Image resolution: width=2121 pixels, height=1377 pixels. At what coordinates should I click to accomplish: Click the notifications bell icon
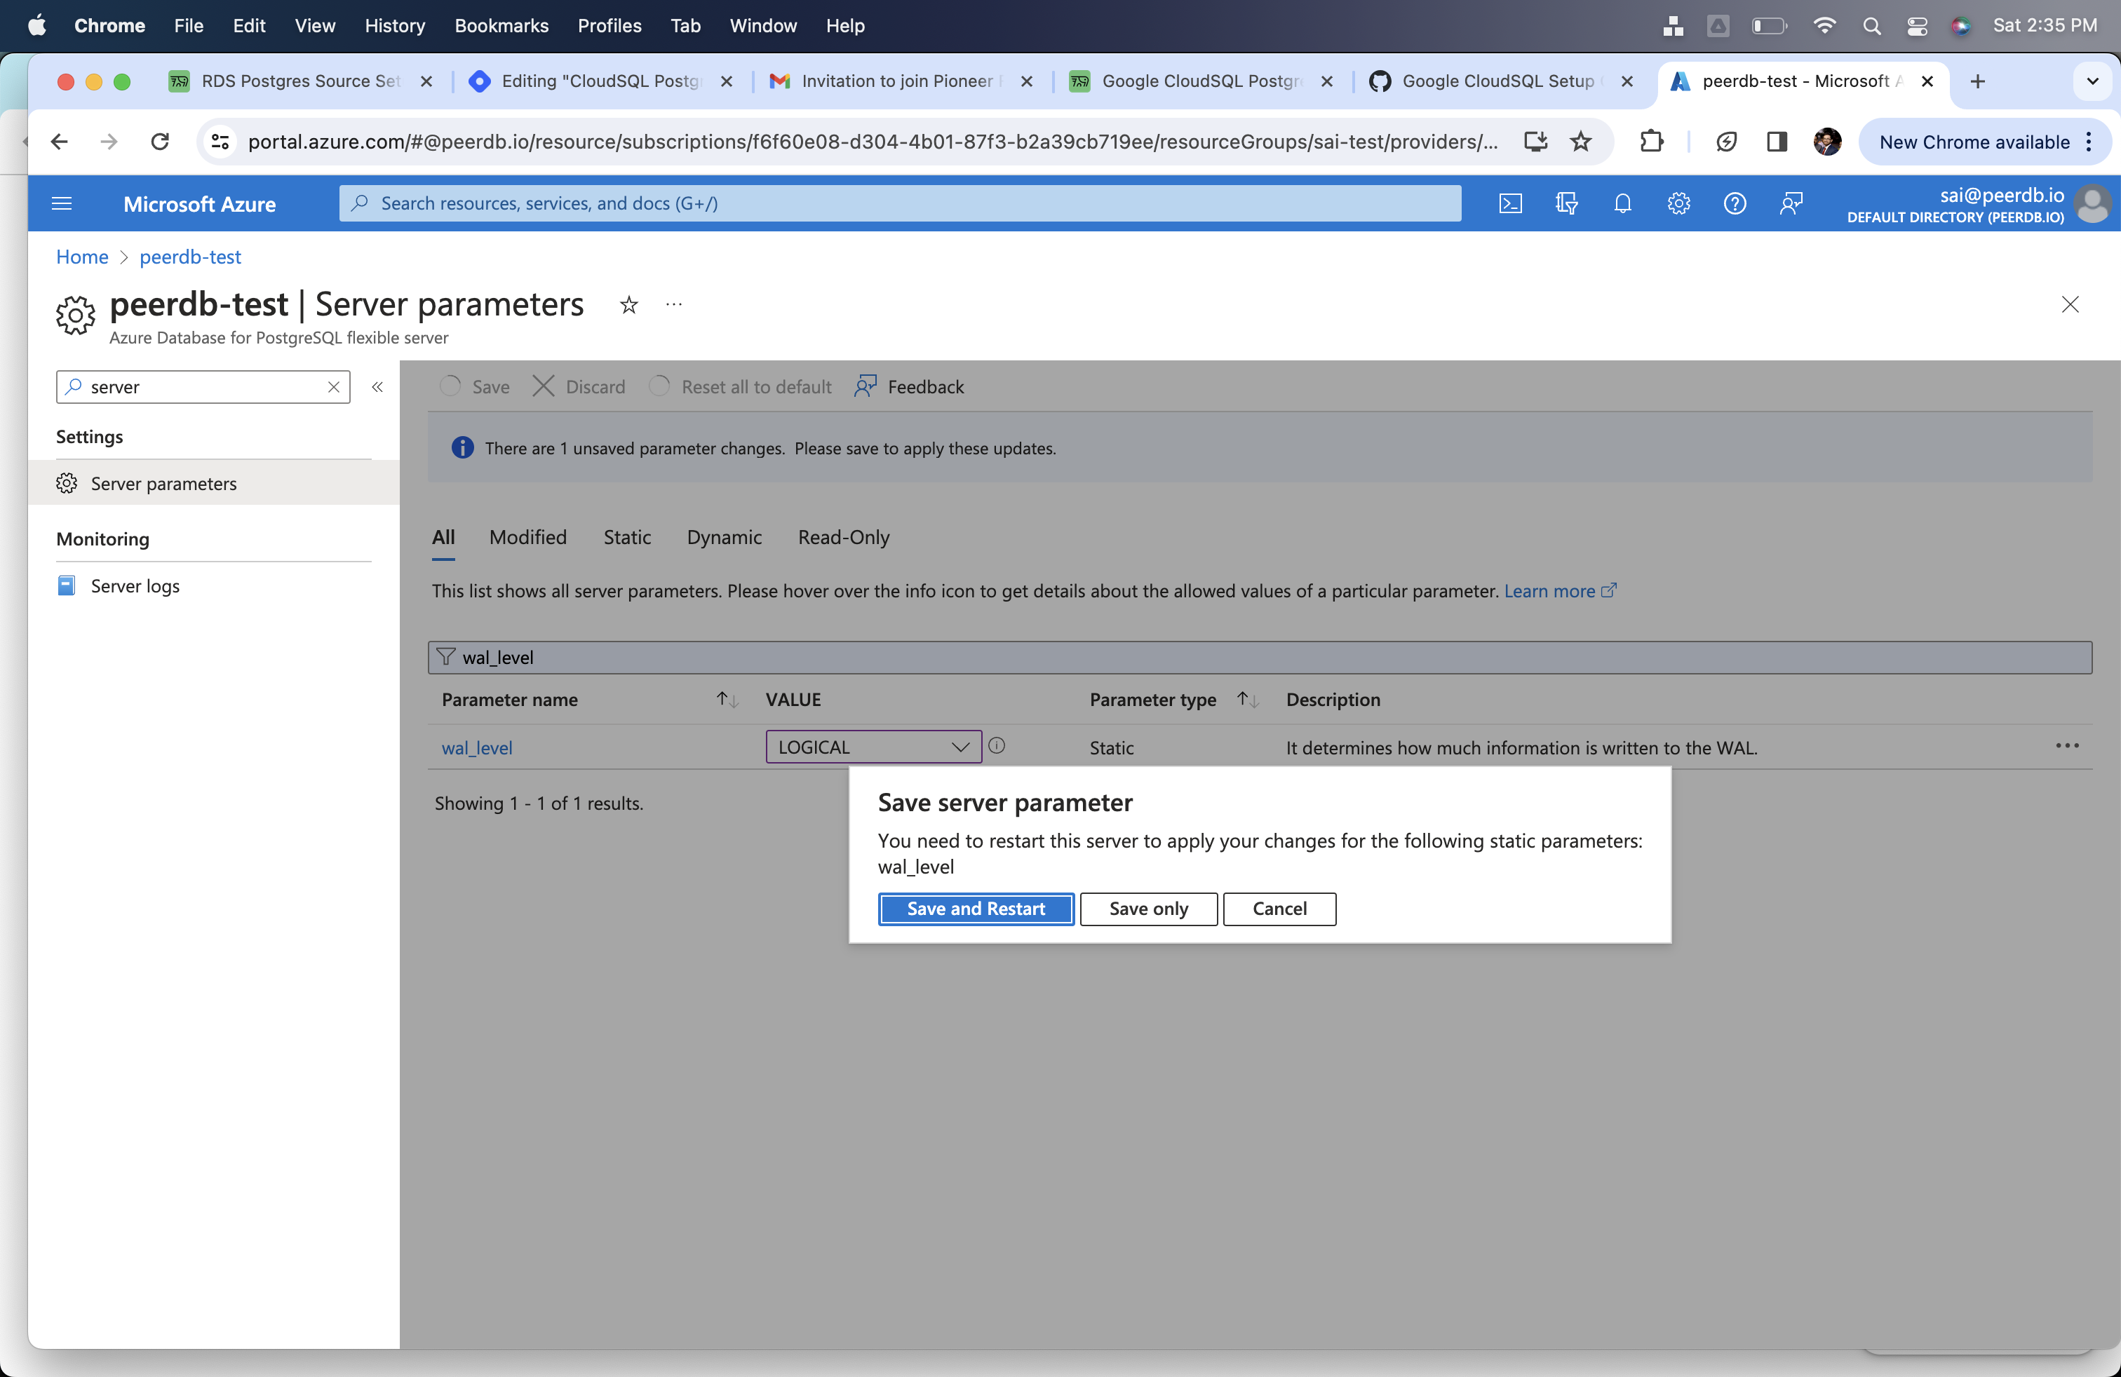click(x=1620, y=203)
